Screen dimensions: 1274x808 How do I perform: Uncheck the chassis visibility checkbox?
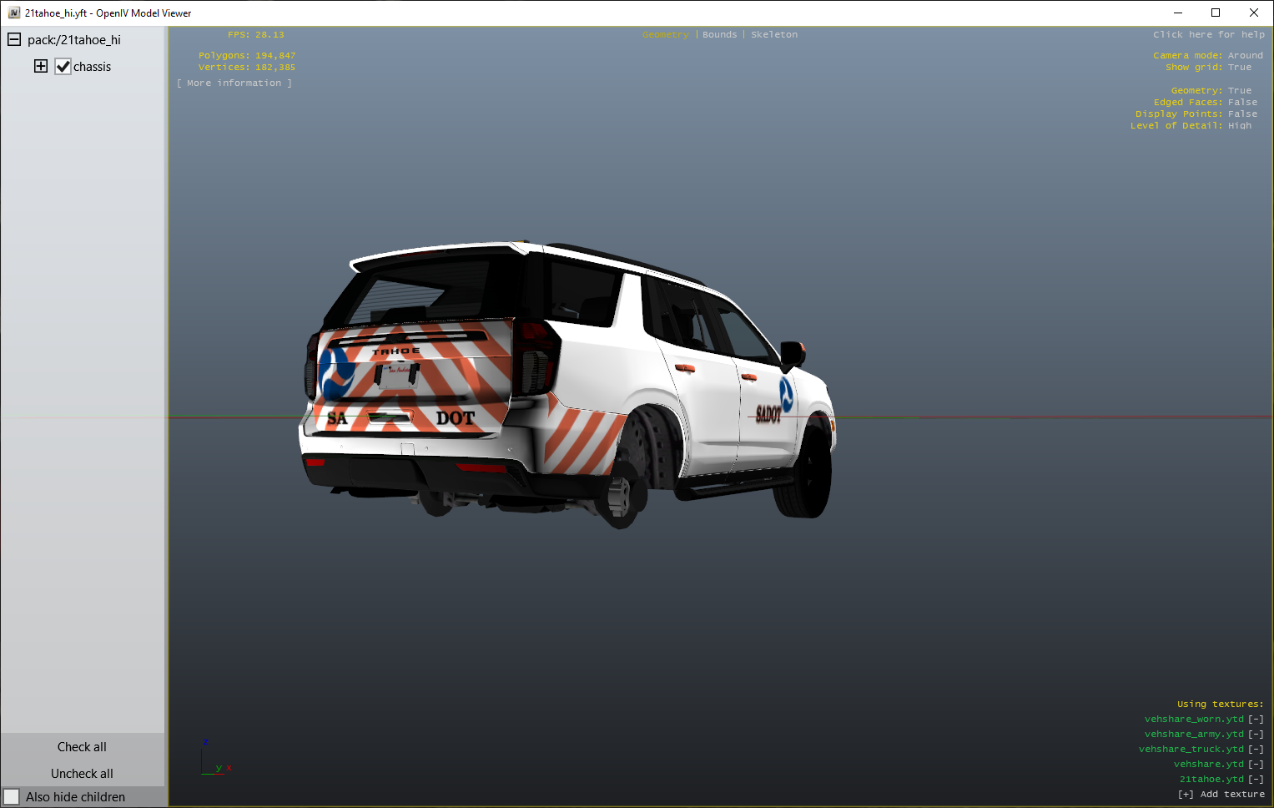click(x=63, y=67)
